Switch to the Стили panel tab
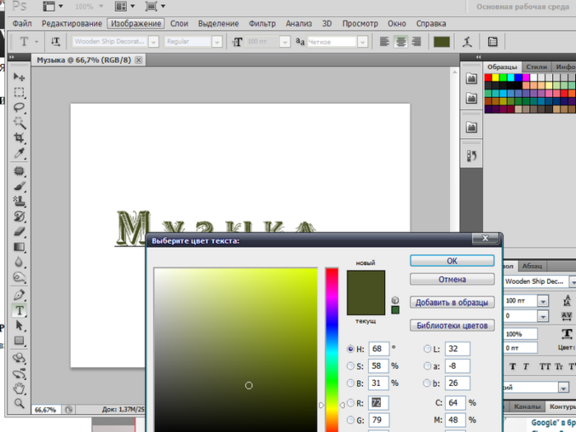576x432 pixels. [x=537, y=67]
